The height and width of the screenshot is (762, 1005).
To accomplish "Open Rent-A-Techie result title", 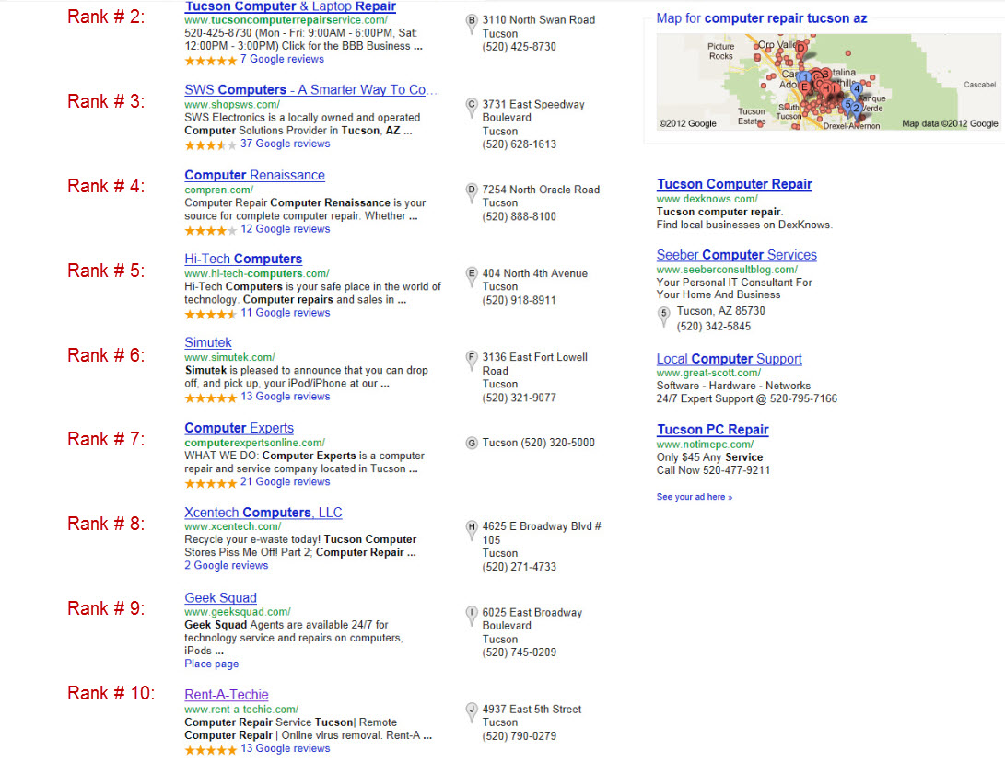I will click(227, 694).
